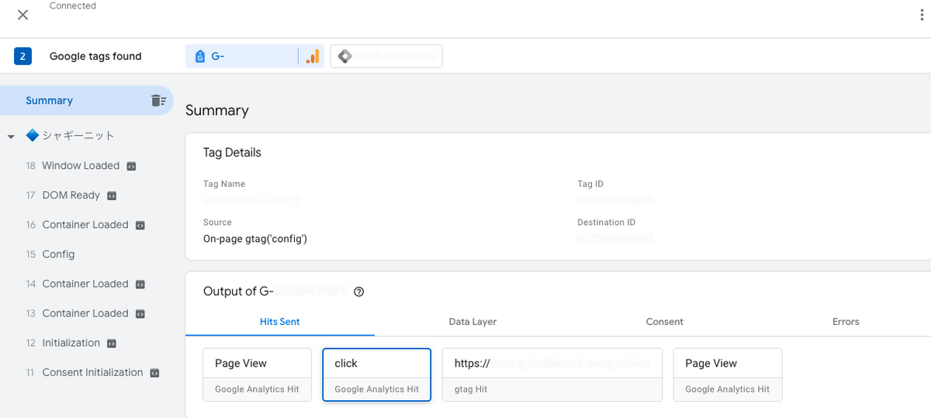Open the three-dot options menu
The height and width of the screenshot is (418, 931).
[921, 16]
